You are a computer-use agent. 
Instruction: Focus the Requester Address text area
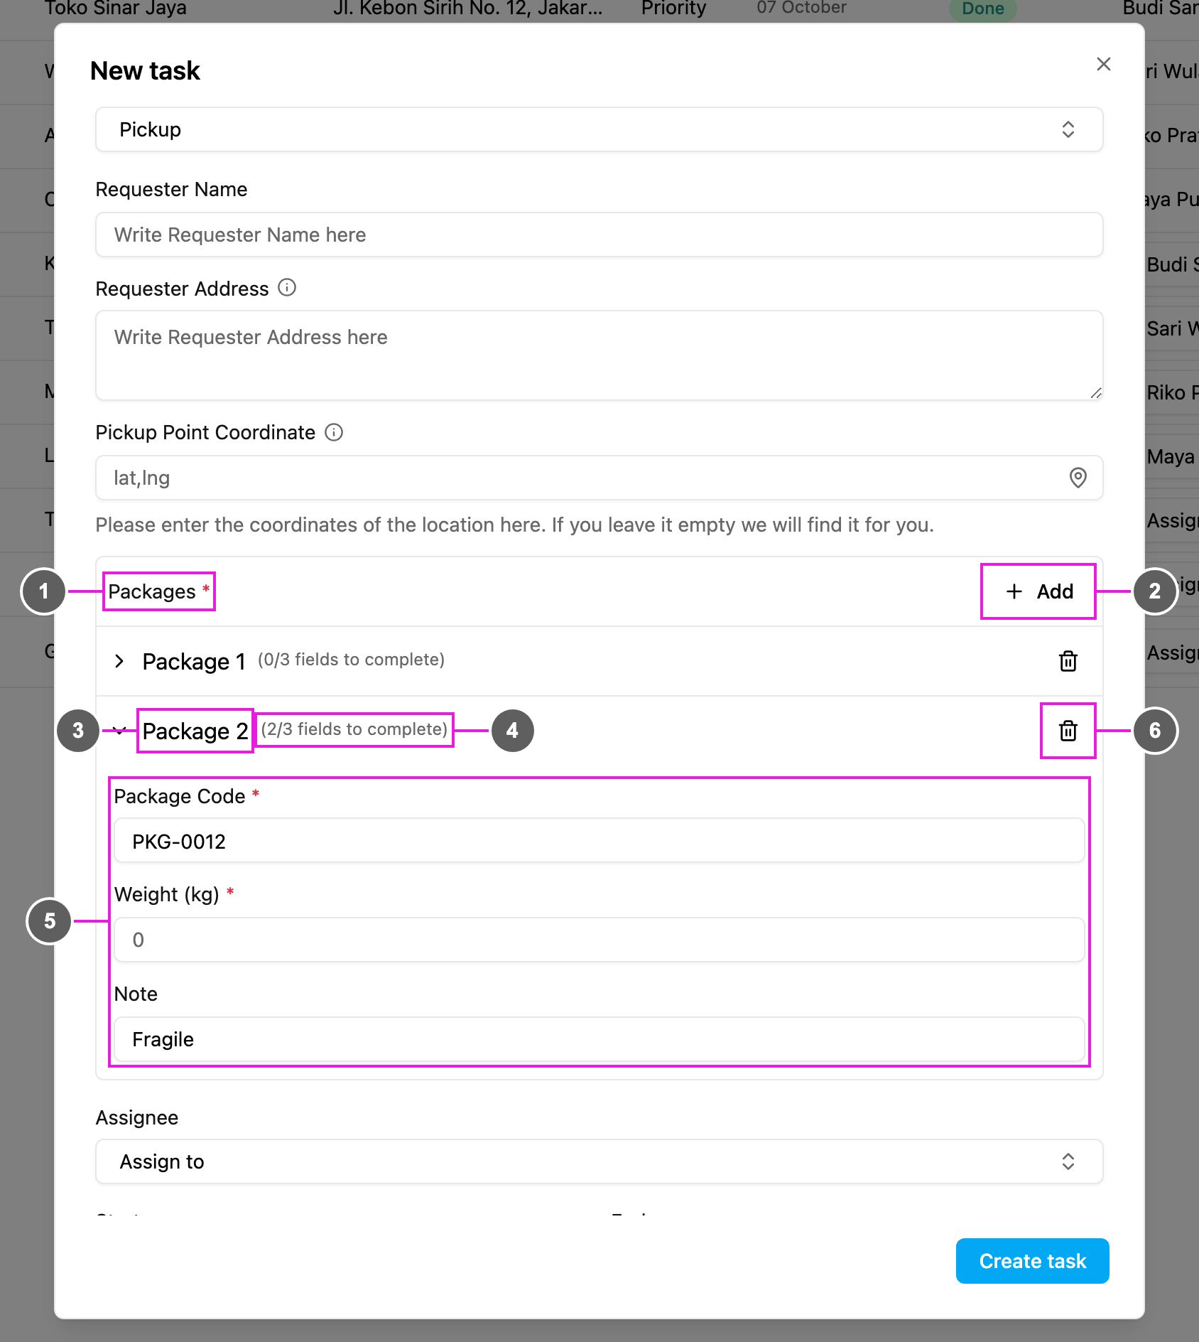[599, 355]
